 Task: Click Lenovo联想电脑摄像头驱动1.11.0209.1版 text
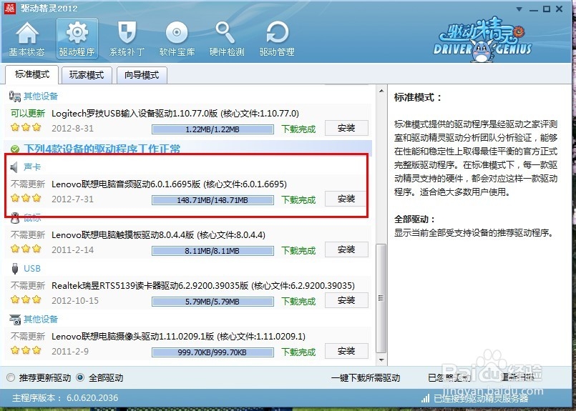pyautogui.click(x=132, y=336)
